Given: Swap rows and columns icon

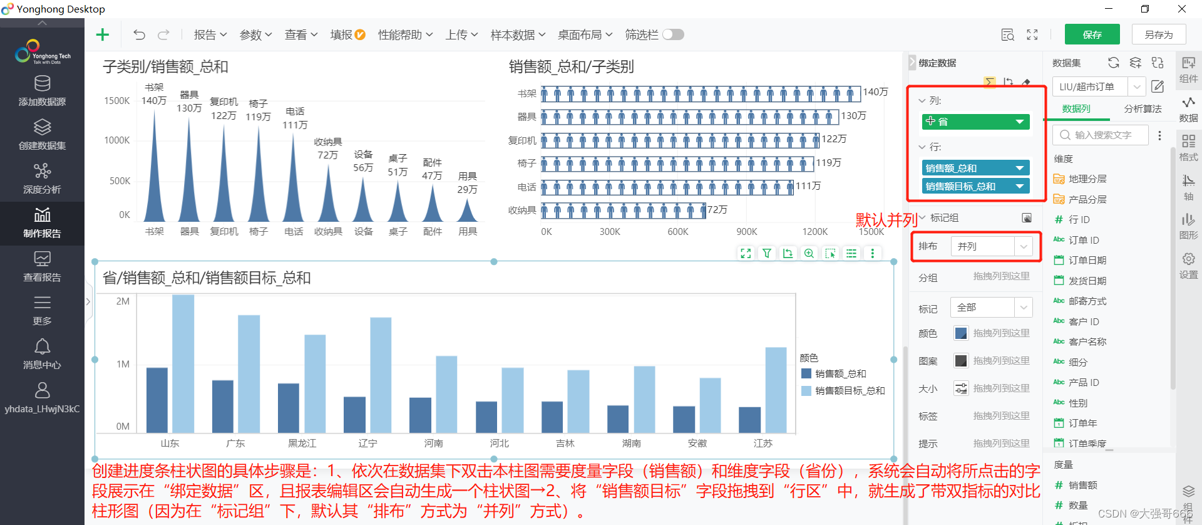Looking at the screenshot, I should 1008,82.
